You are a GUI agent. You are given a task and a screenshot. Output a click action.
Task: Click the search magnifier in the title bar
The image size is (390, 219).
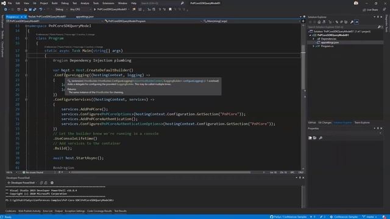pos(182,3)
